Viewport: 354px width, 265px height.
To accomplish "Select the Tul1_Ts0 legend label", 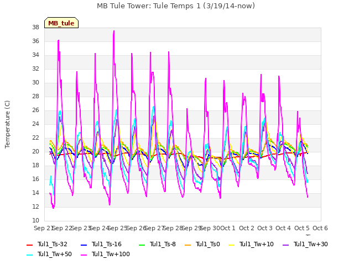I will (x=208, y=244).
